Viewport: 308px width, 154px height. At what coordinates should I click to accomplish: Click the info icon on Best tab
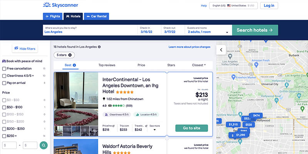pyautogui.click(x=74, y=65)
